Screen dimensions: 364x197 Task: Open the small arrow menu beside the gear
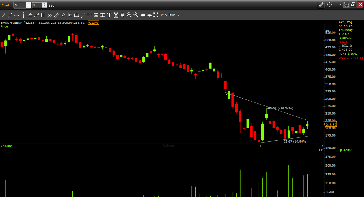point(340,5)
